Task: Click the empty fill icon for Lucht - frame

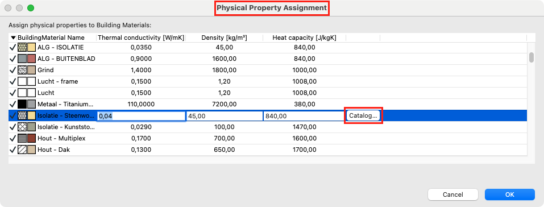Action: click(22, 82)
